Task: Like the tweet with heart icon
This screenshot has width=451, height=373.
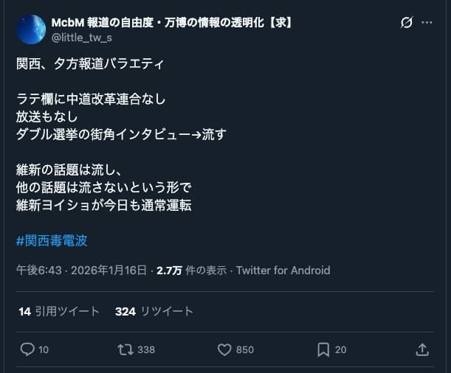Action: click(x=224, y=349)
